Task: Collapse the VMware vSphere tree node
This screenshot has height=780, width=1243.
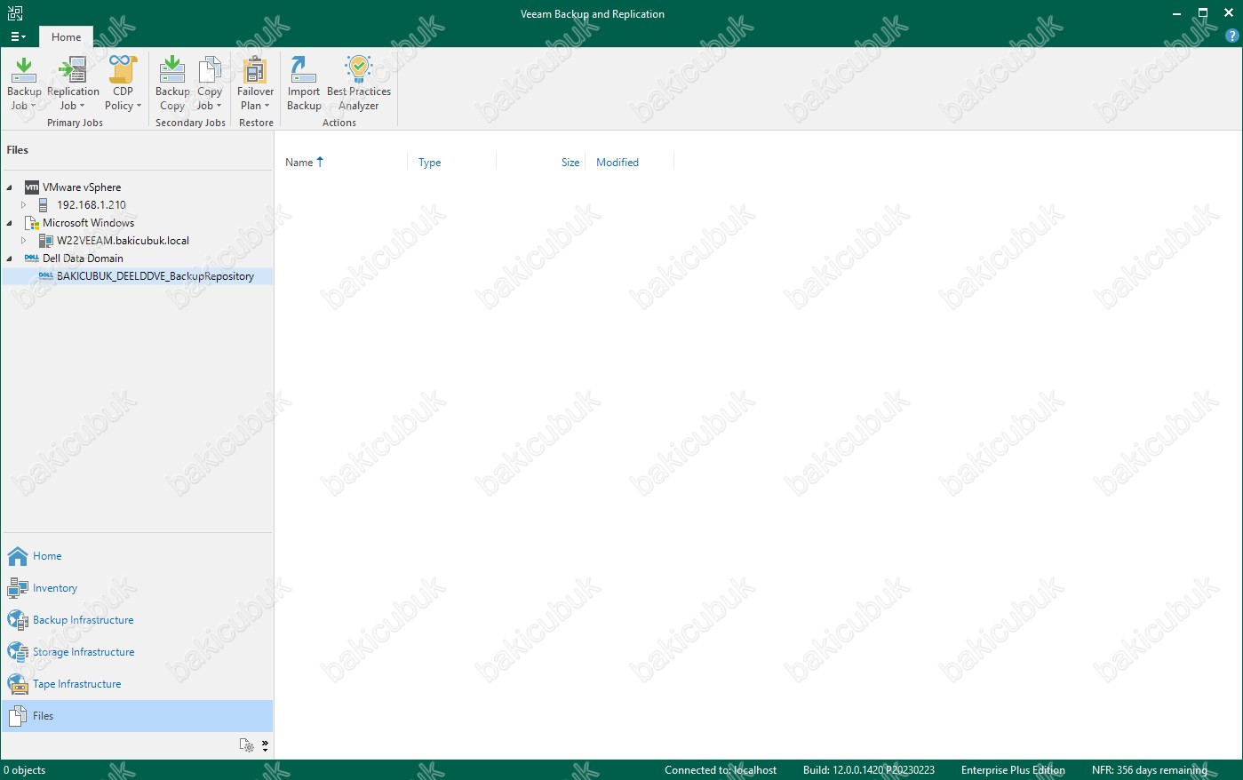Action: (x=10, y=187)
